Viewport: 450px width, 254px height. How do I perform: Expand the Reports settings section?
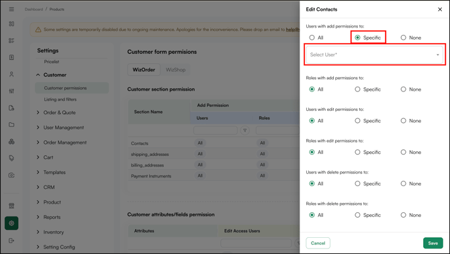click(x=38, y=217)
